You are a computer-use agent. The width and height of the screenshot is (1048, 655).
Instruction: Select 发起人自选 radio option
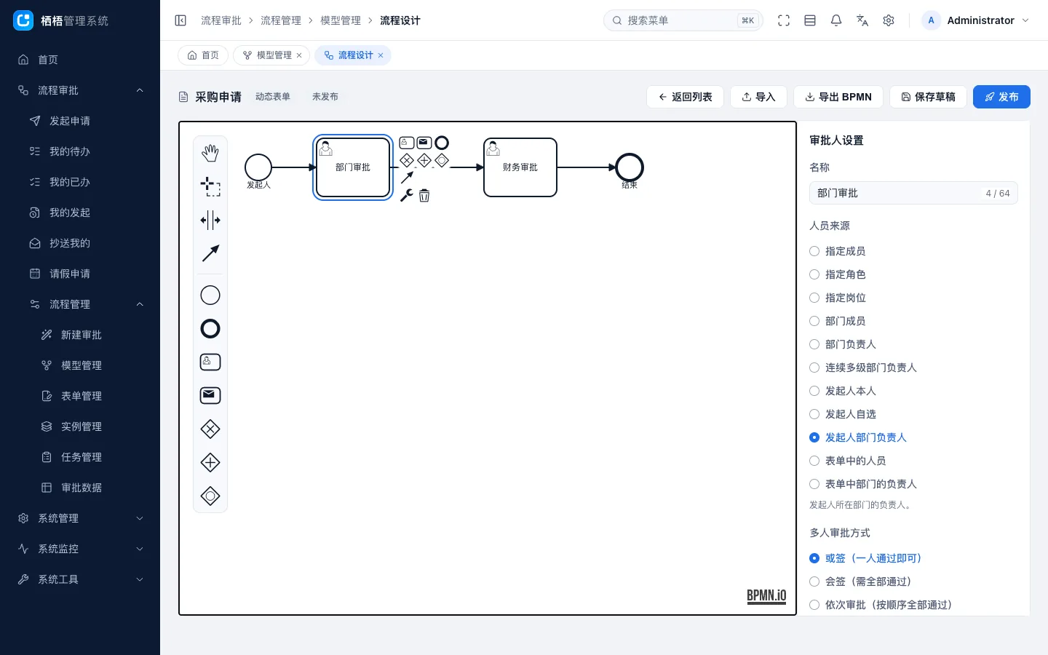tap(843, 414)
